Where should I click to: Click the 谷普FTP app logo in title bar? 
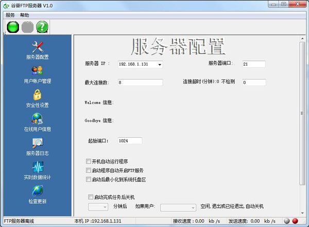click(6, 6)
